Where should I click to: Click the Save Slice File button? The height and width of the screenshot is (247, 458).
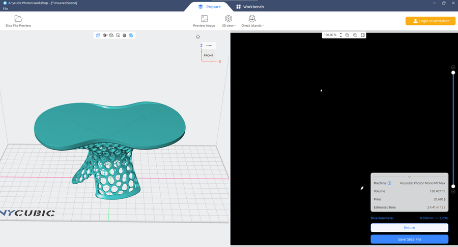click(x=409, y=239)
